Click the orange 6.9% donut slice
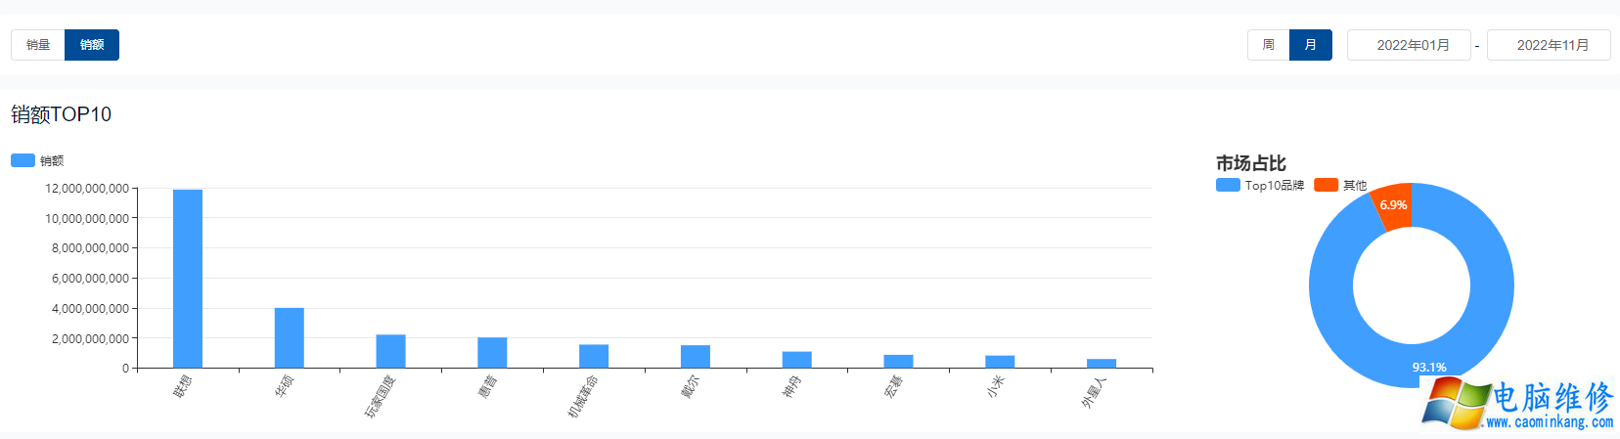 click(1393, 205)
